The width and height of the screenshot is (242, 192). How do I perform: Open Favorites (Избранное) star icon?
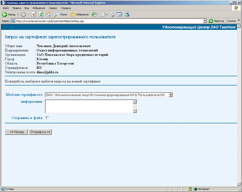[x=73, y=15]
